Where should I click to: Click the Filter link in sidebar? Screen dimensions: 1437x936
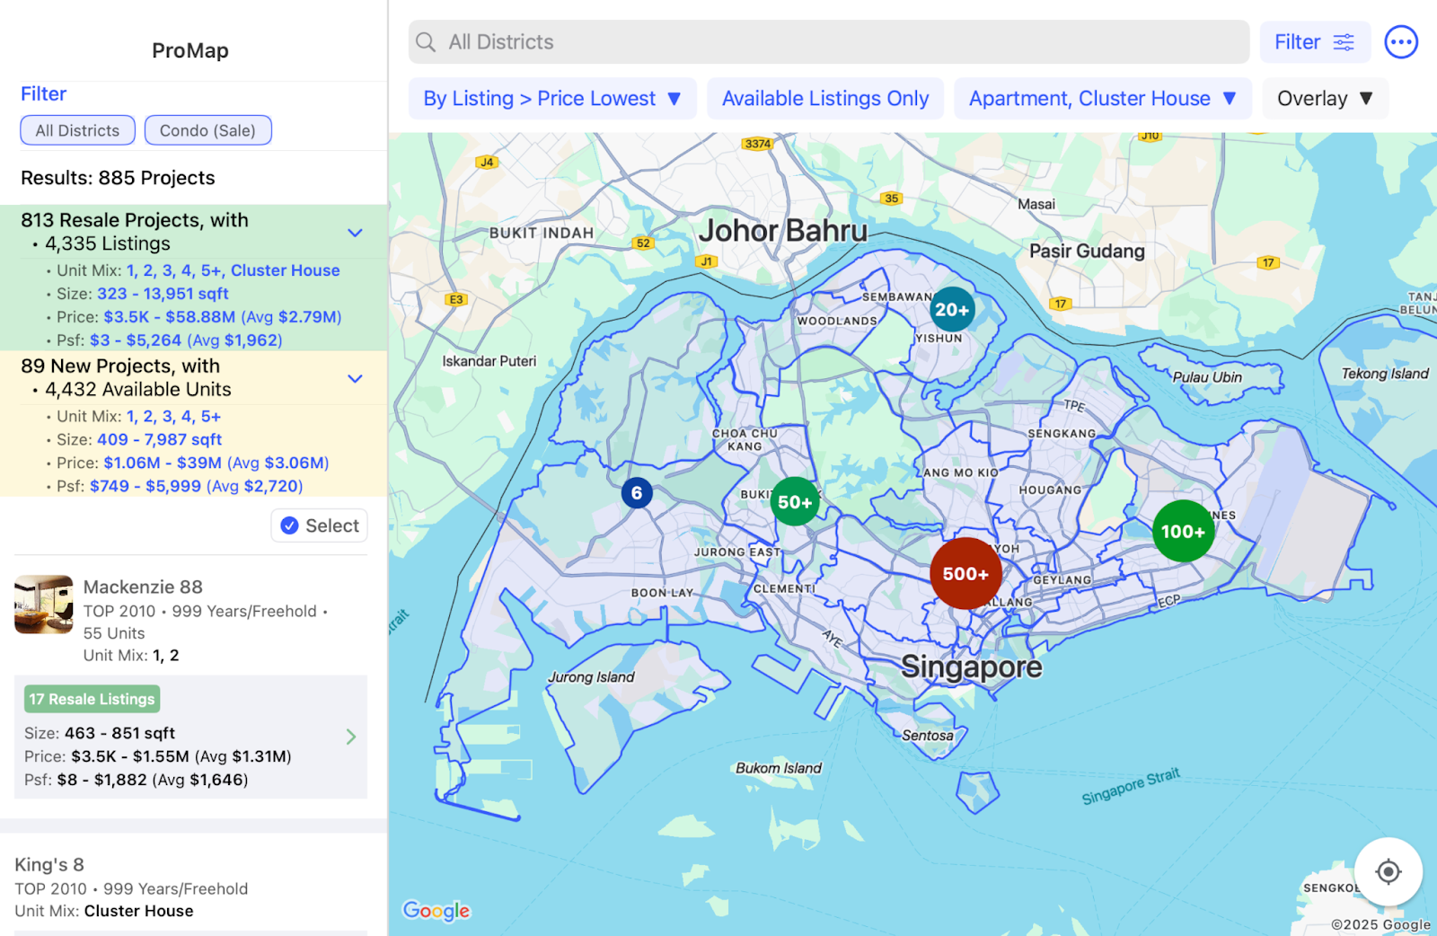tap(43, 93)
